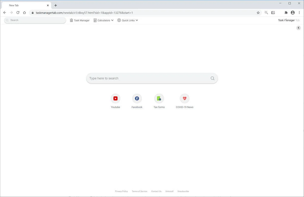
Task: Click the browser forward arrow
Action: tap(11, 13)
